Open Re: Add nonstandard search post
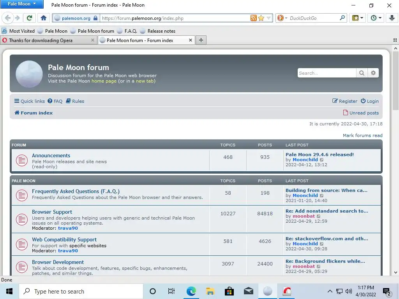399x299 pixels. (x=327, y=211)
